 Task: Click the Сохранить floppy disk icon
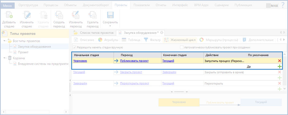click(110, 15)
